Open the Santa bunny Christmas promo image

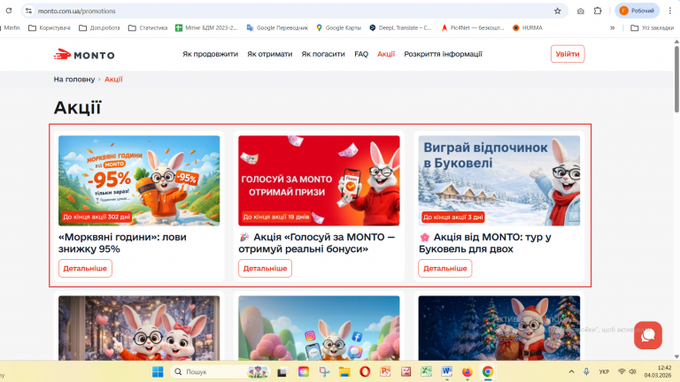pyautogui.click(x=499, y=328)
